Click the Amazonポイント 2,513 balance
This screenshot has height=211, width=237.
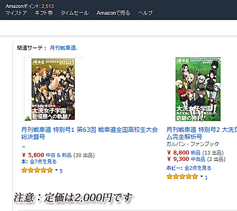point(29,6)
